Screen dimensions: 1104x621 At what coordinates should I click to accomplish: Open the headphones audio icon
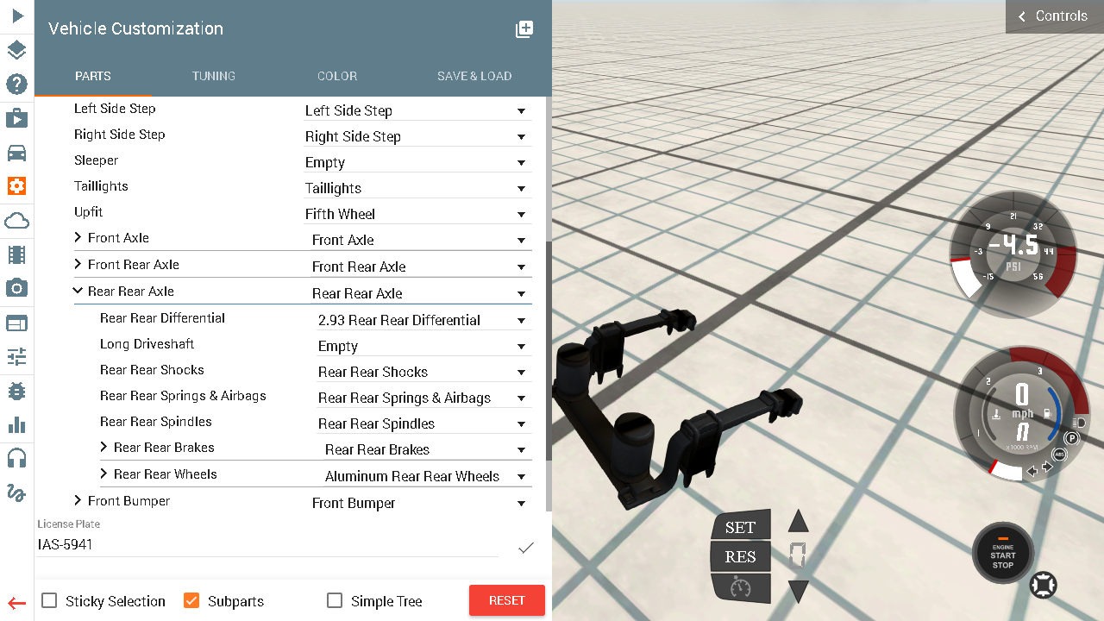16,458
